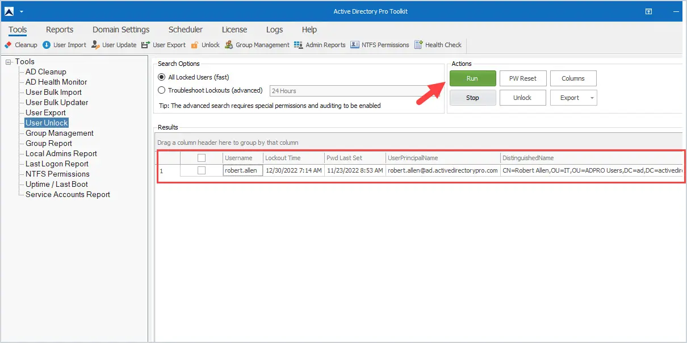Select User Export in the tree

click(x=45, y=112)
